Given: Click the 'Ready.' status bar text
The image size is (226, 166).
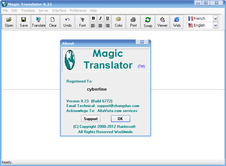Looking at the screenshot, I should pos(7,162).
